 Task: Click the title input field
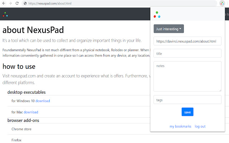pyautogui.click(x=187, y=53)
